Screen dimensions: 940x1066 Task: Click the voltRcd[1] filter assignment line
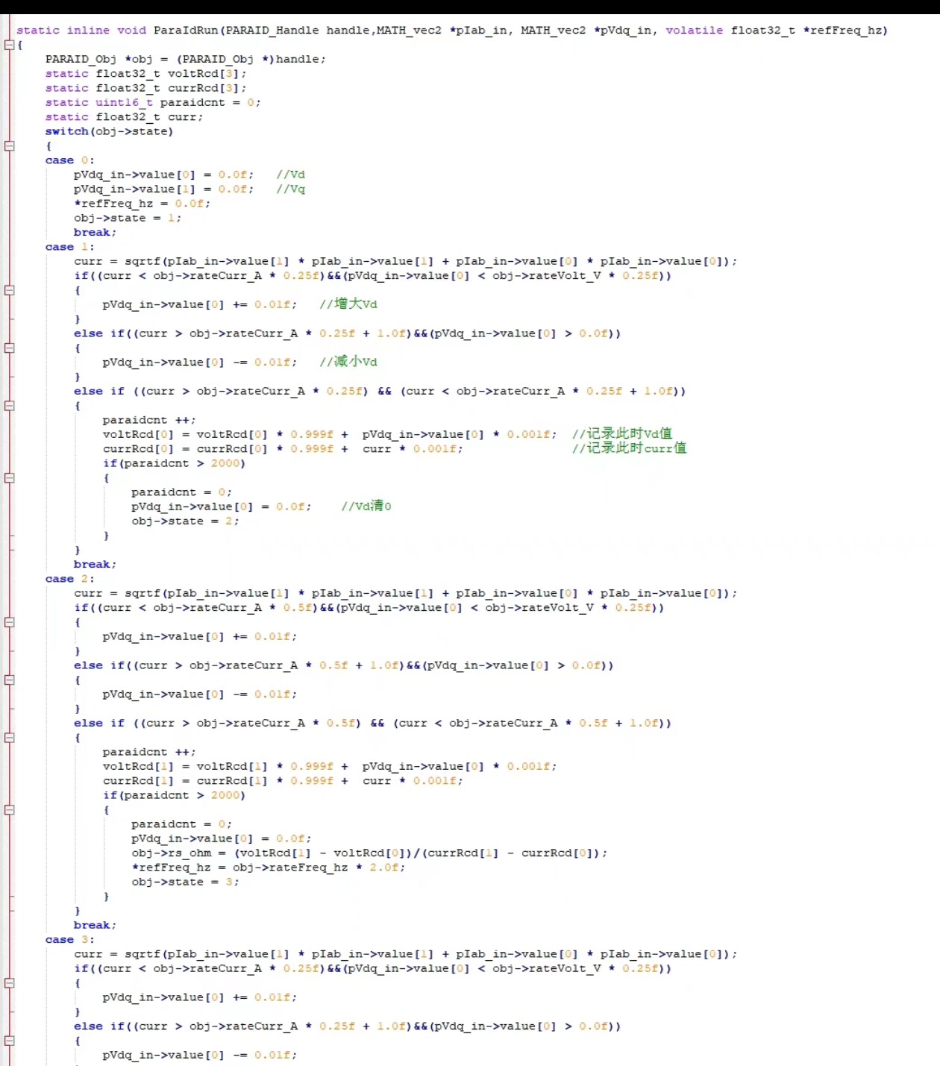[330, 767]
